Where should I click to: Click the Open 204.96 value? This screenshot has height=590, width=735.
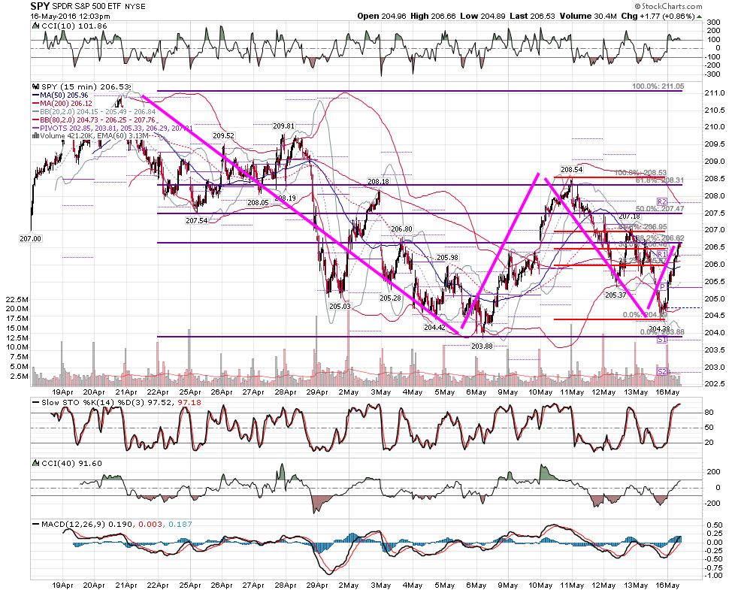tap(382, 16)
